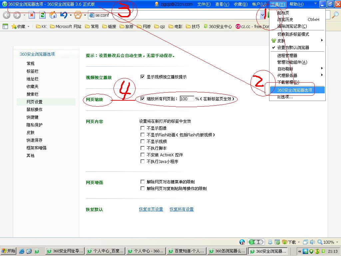Open the 电影 bookmark folder

point(175,27)
